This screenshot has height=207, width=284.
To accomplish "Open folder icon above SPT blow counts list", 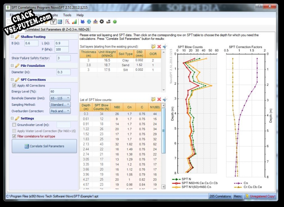I will (x=153, y=99).
